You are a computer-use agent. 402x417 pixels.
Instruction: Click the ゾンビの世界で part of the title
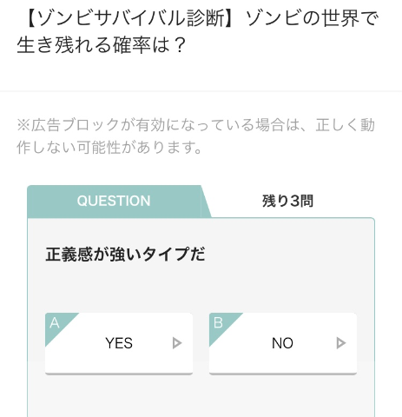(312, 18)
